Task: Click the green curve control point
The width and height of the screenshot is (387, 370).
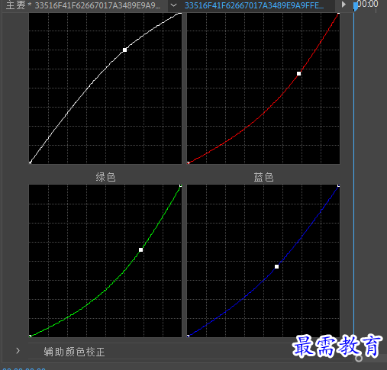Action: pos(140,250)
